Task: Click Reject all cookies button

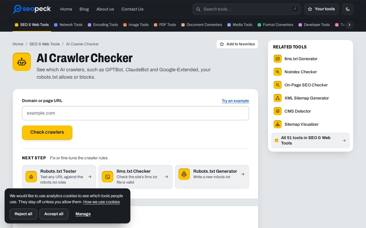Action: [23, 214]
